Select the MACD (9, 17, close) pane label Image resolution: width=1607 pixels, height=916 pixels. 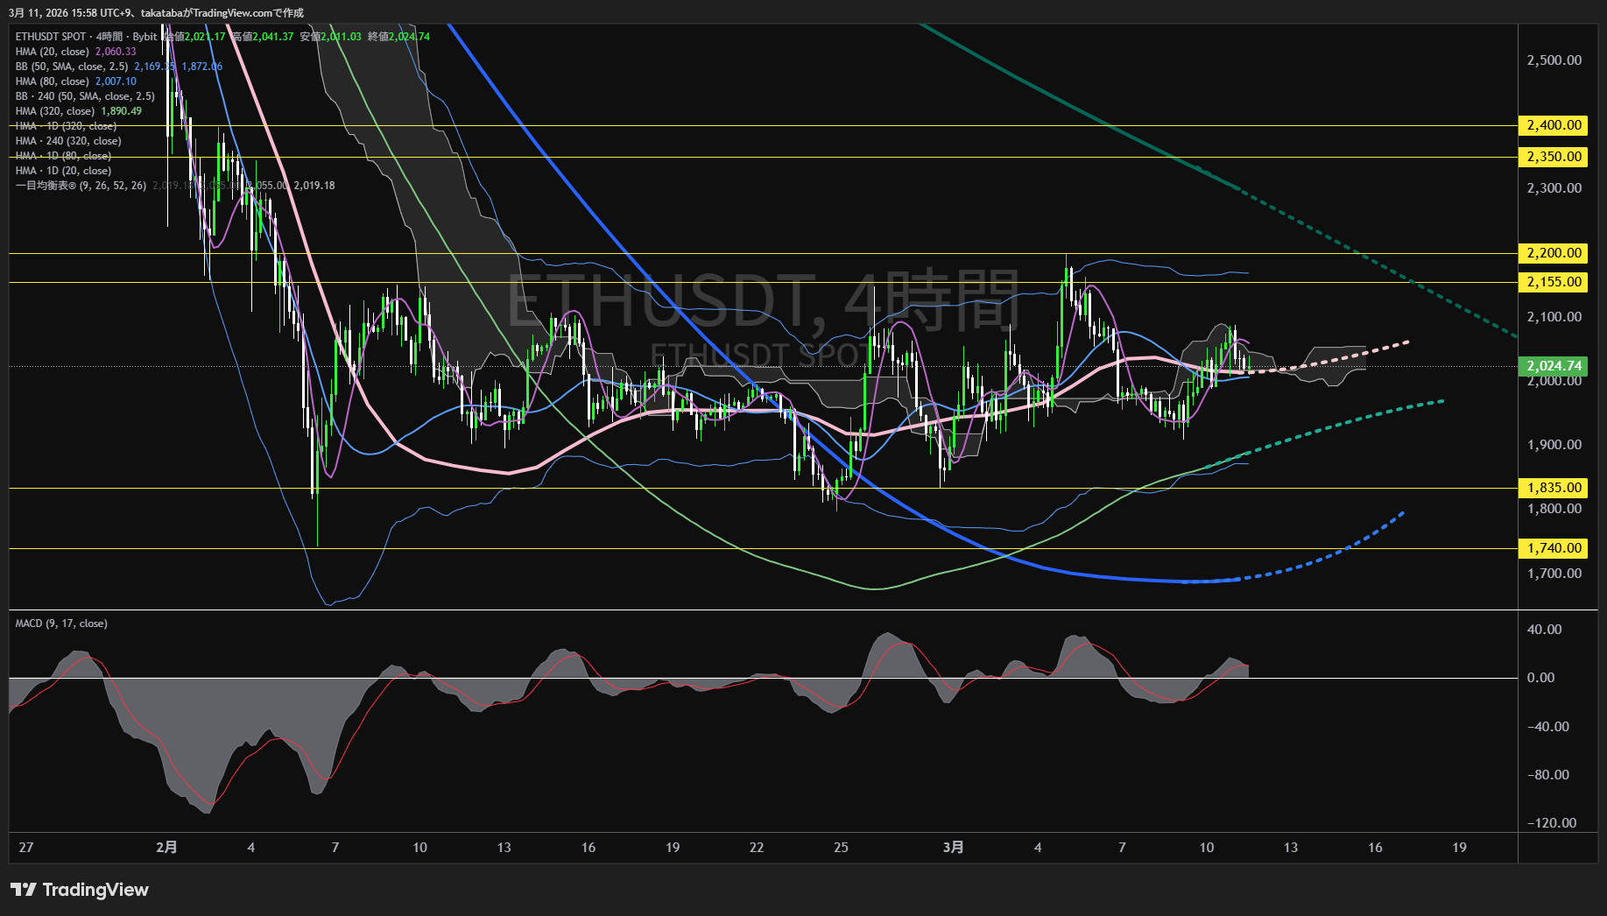pyautogui.click(x=61, y=624)
